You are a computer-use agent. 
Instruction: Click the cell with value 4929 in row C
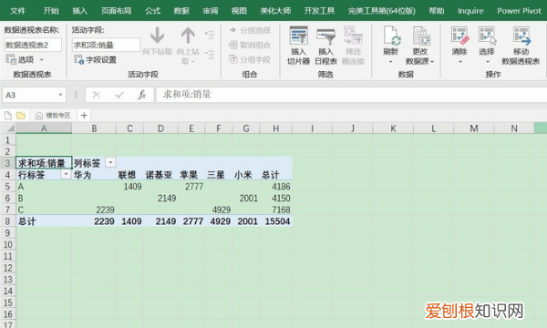[x=219, y=210]
